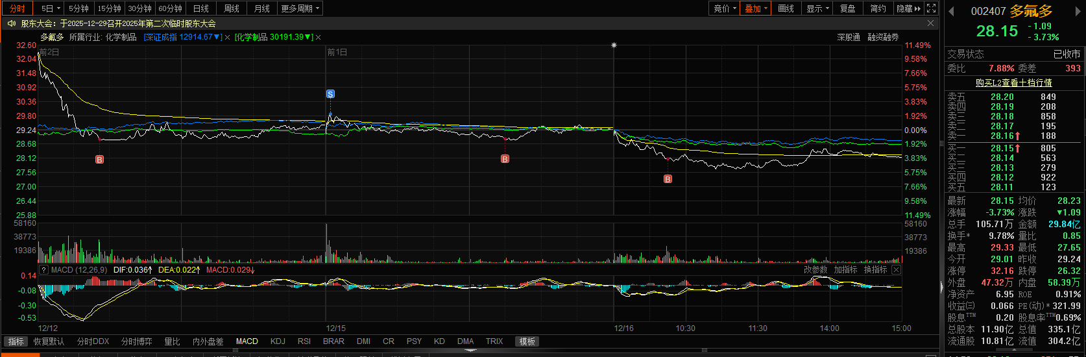Go to previous stock with left arrow
The width and height of the screenshot is (1086, 357).
(x=952, y=12)
